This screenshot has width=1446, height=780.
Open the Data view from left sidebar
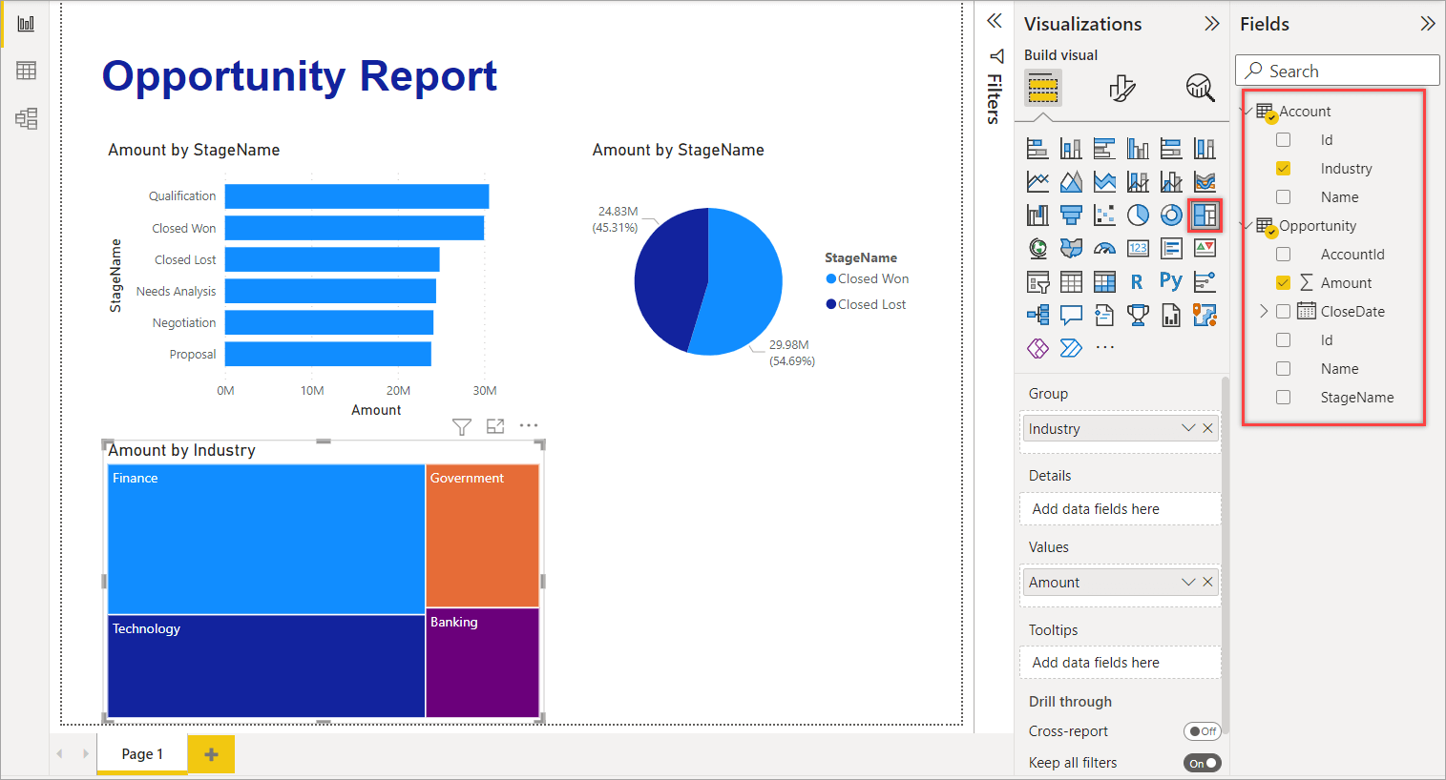pos(26,71)
